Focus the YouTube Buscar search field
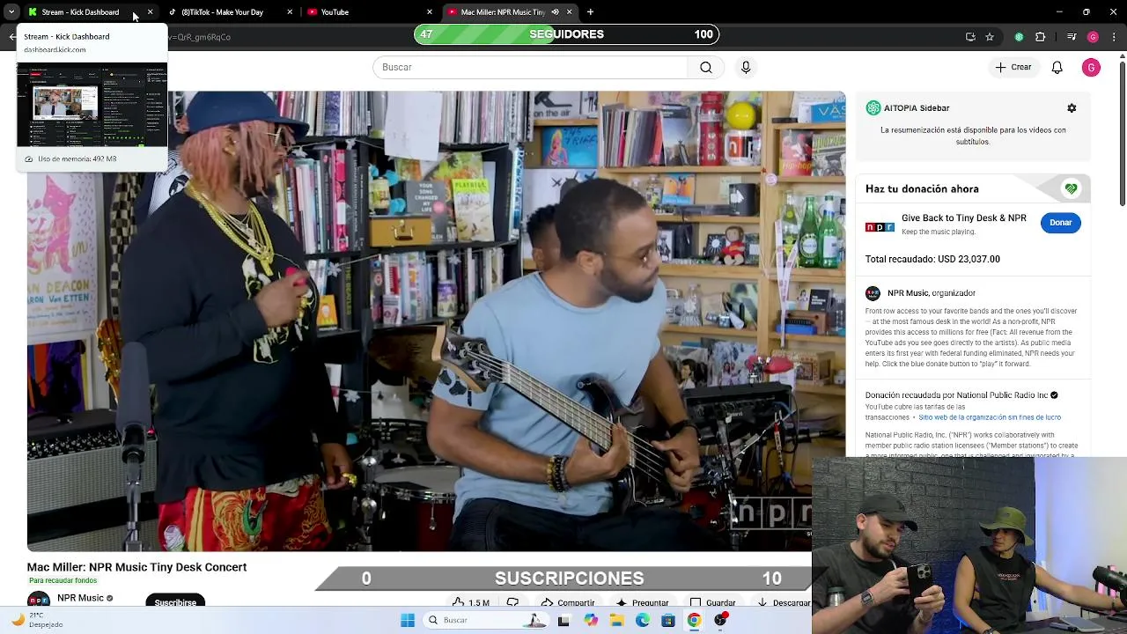The image size is (1127, 634). (x=530, y=67)
